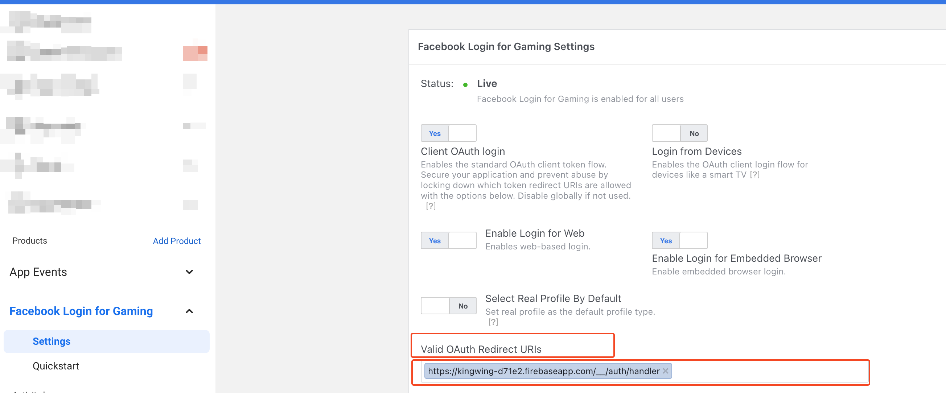This screenshot has height=393, width=946.
Task: Open help [?] for Client OAuth login
Action: (431, 206)
